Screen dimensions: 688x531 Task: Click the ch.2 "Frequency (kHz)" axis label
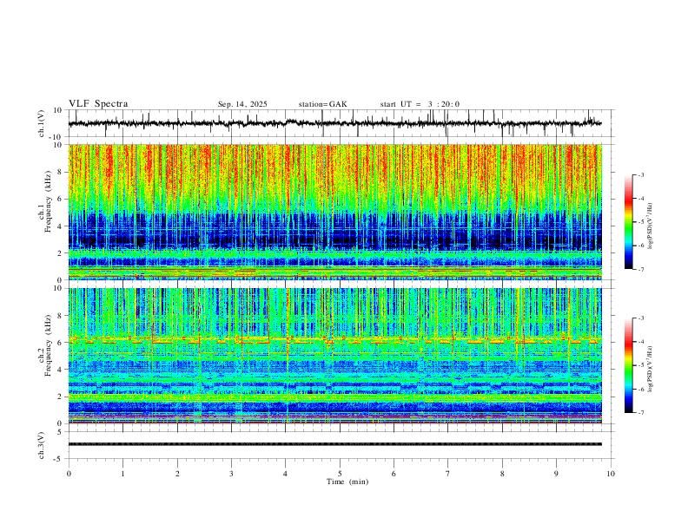tap(49, 344)
